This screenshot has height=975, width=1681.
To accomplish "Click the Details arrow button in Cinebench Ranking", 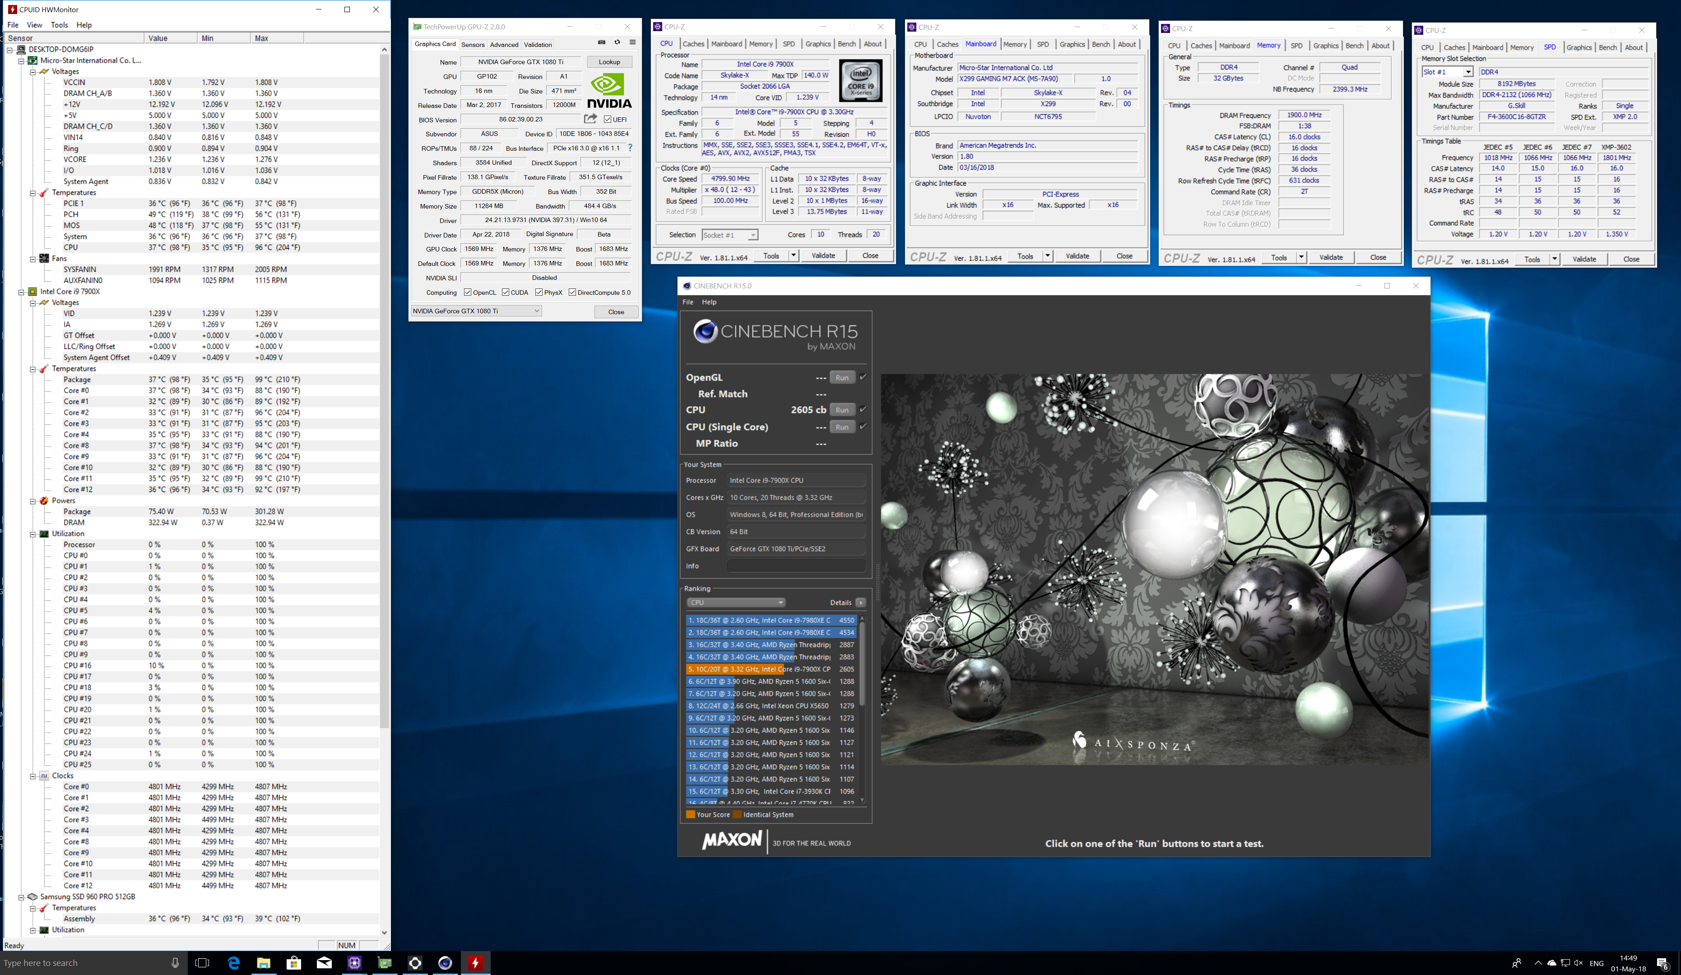I will pos(861,602).
